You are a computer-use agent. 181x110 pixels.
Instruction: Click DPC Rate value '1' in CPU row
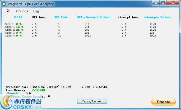pos(59,24)
